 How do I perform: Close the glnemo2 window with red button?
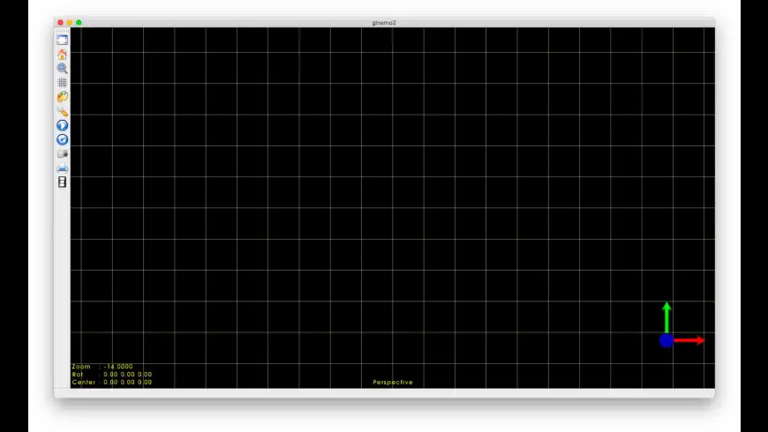(60, 23)
